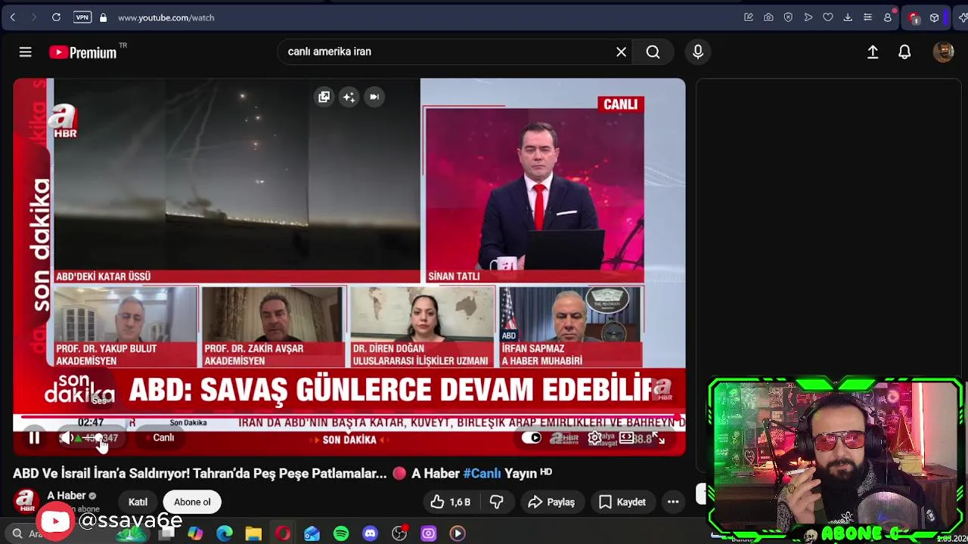The width and height of the screenshot is (968, 544).
Task: Click the Katıl join button
Action: click(x=138, y=502)
